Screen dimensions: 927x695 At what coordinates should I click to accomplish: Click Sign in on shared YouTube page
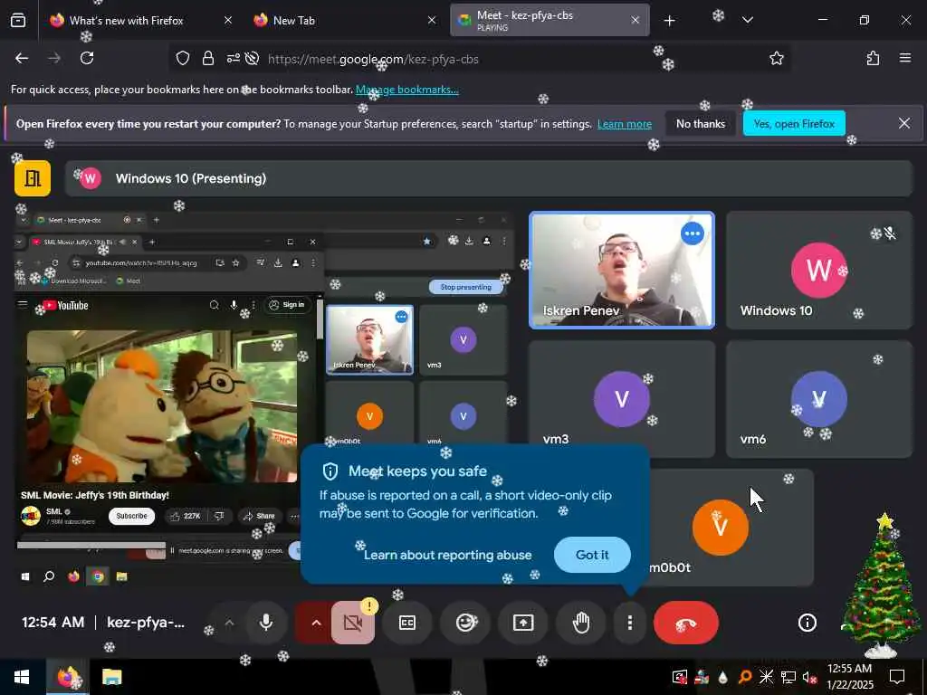pos(287,305)
